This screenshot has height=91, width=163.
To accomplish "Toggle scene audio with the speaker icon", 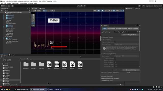I will click(106, 11).
